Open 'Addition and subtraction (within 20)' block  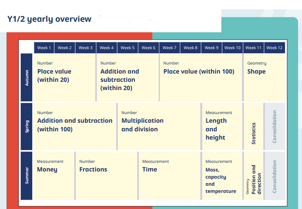[128, 77]
